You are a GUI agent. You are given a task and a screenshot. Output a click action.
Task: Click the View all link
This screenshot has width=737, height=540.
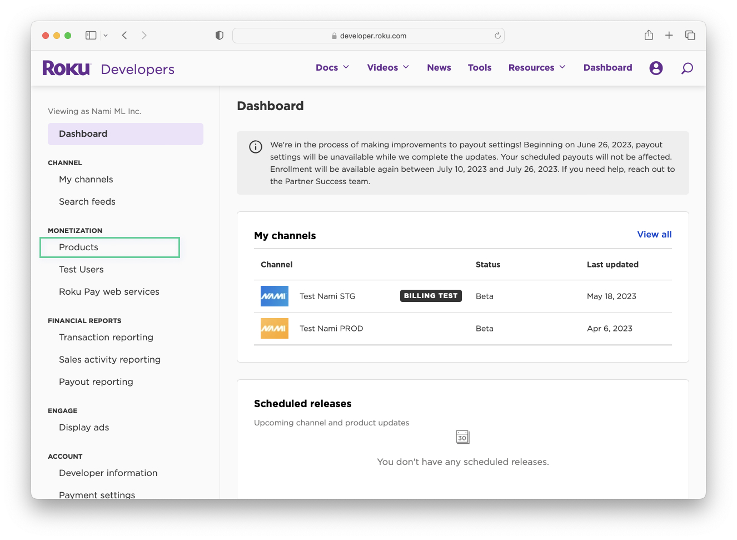[654, 235]
